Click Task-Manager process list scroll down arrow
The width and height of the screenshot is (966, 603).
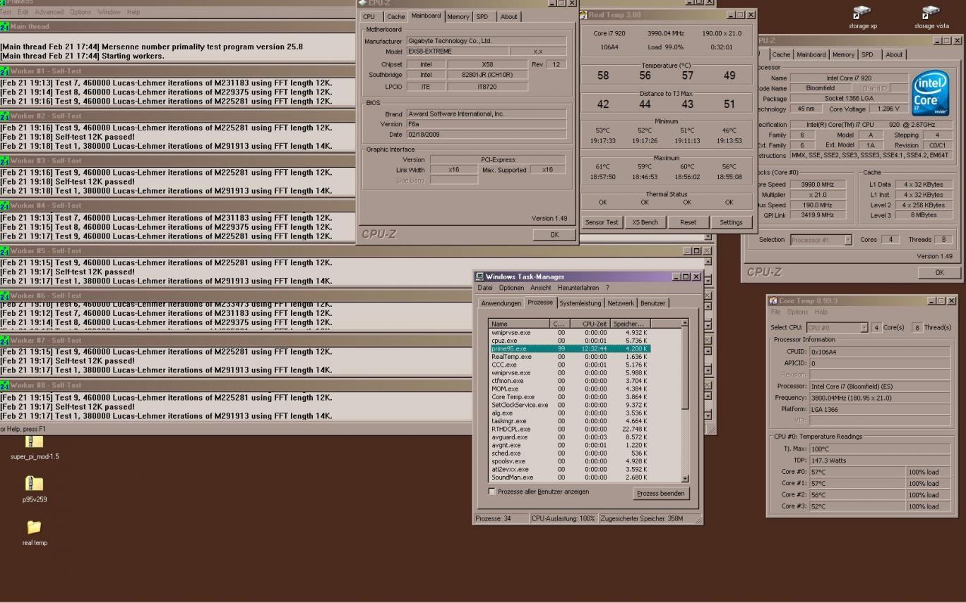coord(684,478)
